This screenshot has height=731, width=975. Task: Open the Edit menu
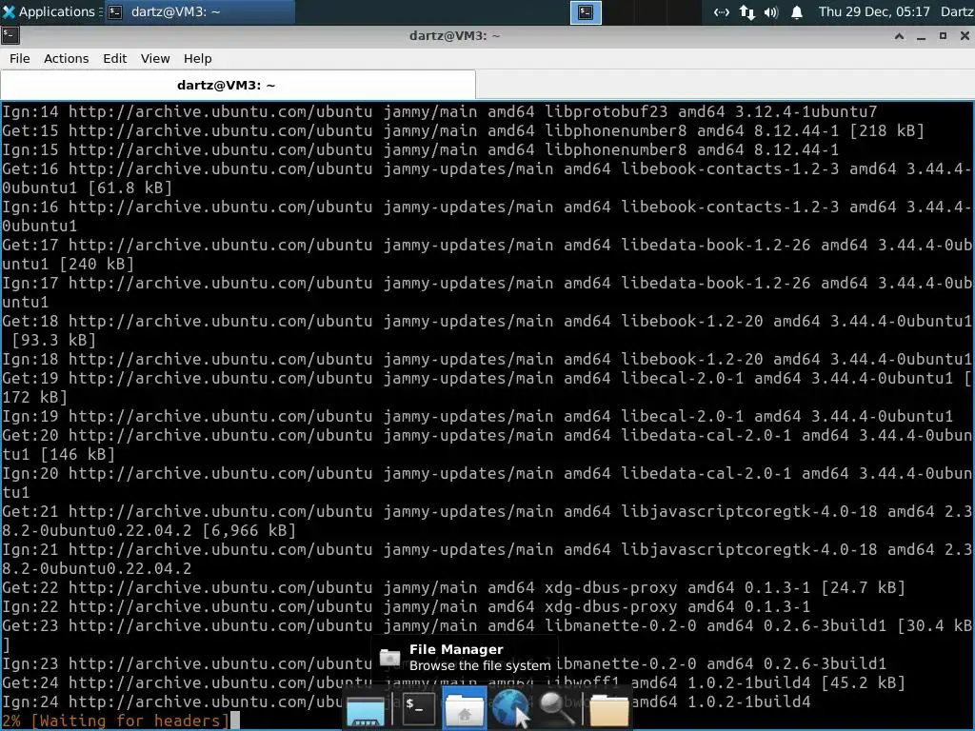[x=114, y=58]
